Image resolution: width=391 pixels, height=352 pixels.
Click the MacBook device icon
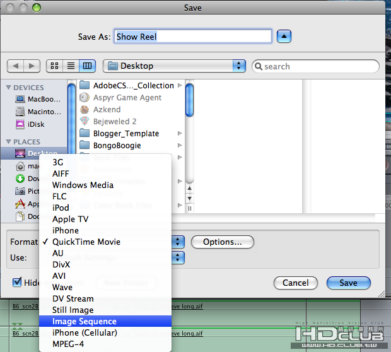20,99
